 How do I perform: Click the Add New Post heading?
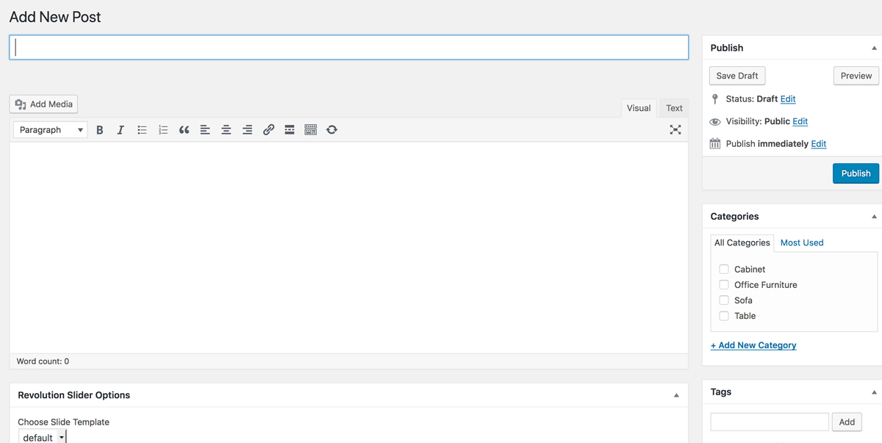click(55, 16)
